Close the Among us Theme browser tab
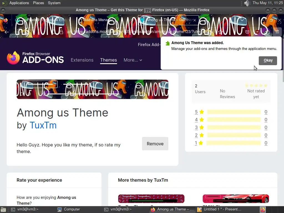The width and height of the screenshot is (284, 213). click(194, 20)
